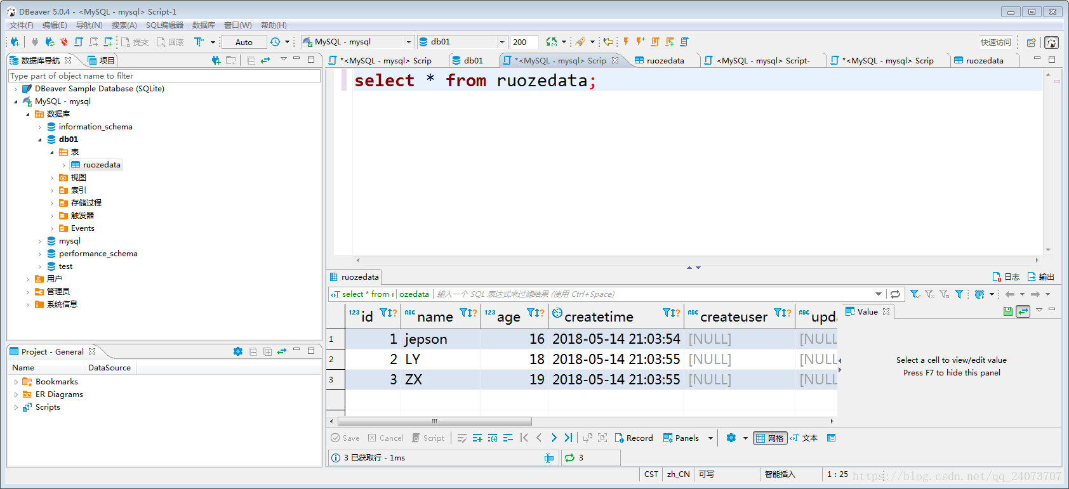Viewport: 1069px width, 489px height.
Task: Click the transaction log clock icon
Action: [275, 42]
